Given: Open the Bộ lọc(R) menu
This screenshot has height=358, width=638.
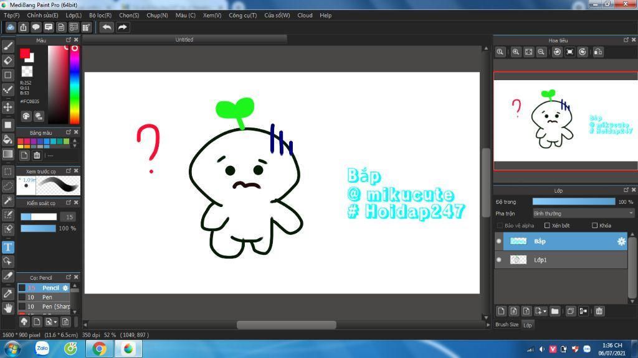Looking at the screenshot, I should (100, 16).
